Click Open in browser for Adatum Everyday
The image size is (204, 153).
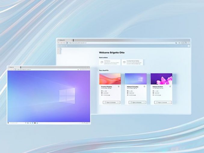click(x=136, y=103)
